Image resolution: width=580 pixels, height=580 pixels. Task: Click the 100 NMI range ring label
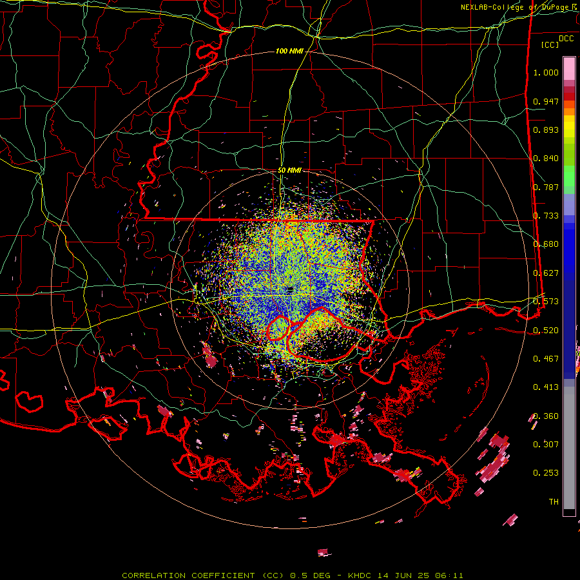pos(289,51)
